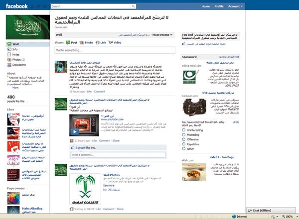Expand the About text with More
This screenshot has height=219, width=299.
[x=15, y=87]
